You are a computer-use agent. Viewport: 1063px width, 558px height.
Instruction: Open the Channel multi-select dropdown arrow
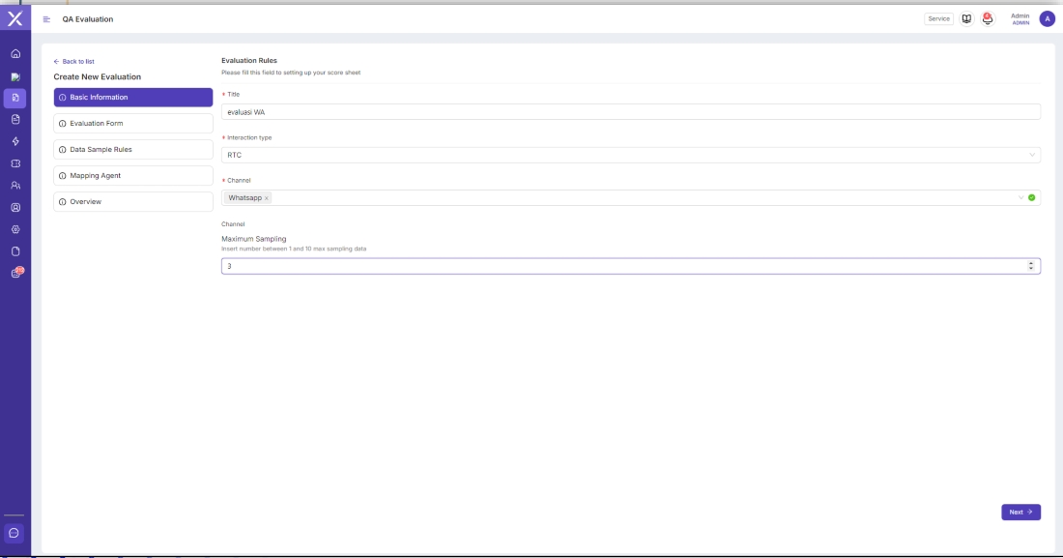click(1020, 197)
